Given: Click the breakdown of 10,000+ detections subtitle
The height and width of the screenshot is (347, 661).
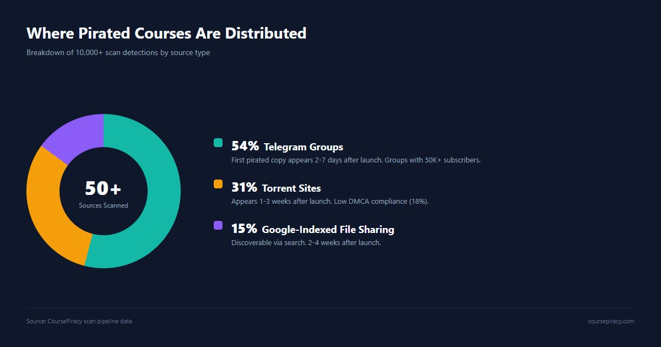Looking at the screenshot, I should tap(118, 53).
